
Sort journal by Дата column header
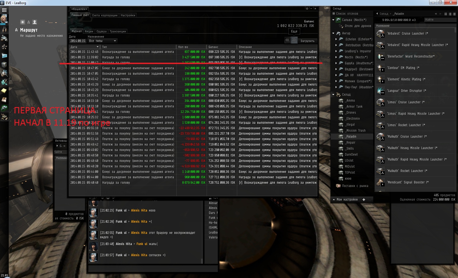[x=85, y=47]
